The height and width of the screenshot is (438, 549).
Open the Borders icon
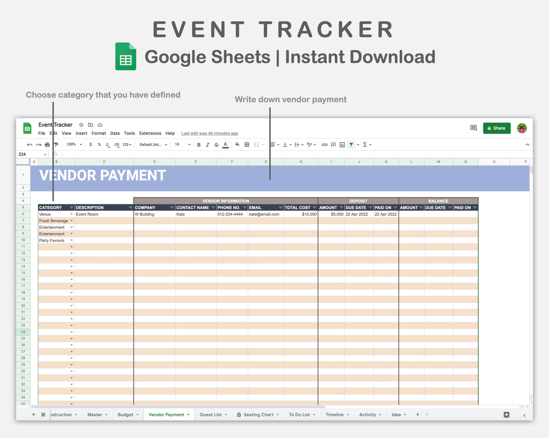(x=246, y=144)
